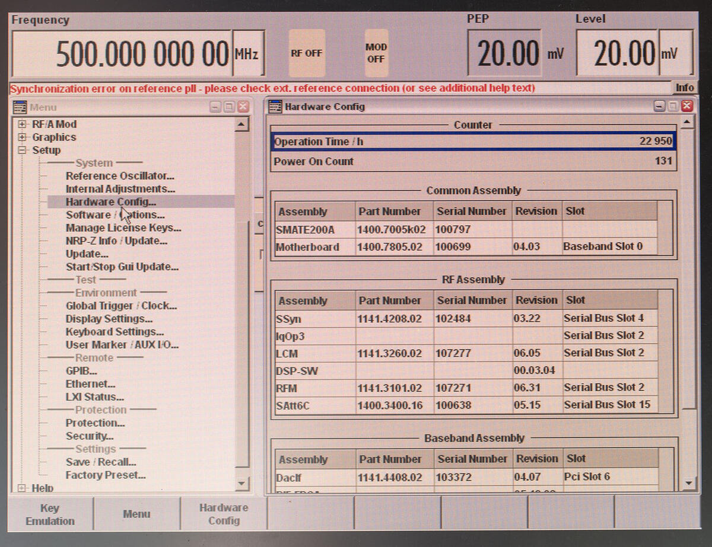The height and width of the screenshot is (547, 712).
Task: Click the DSP-SW assembly cell
Action: [x=315, y=371]
